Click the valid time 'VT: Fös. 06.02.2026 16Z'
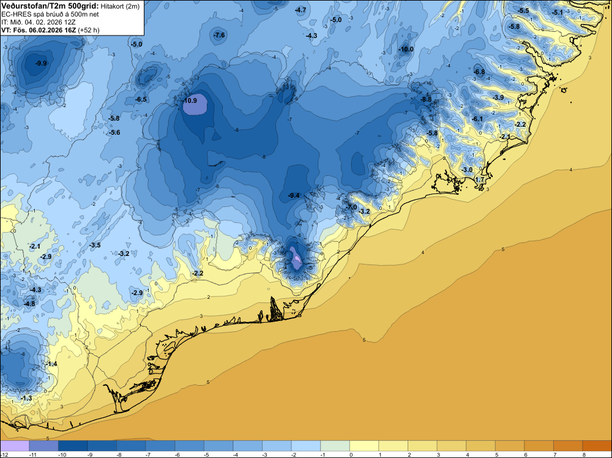This screenshot has width=612, height=458. click(x=39, y=29)
